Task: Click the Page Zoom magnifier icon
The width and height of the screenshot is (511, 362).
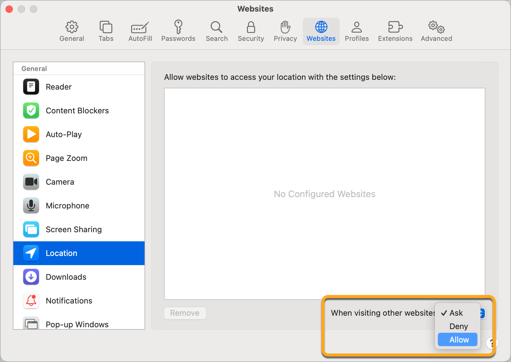Action: [31, 158]
